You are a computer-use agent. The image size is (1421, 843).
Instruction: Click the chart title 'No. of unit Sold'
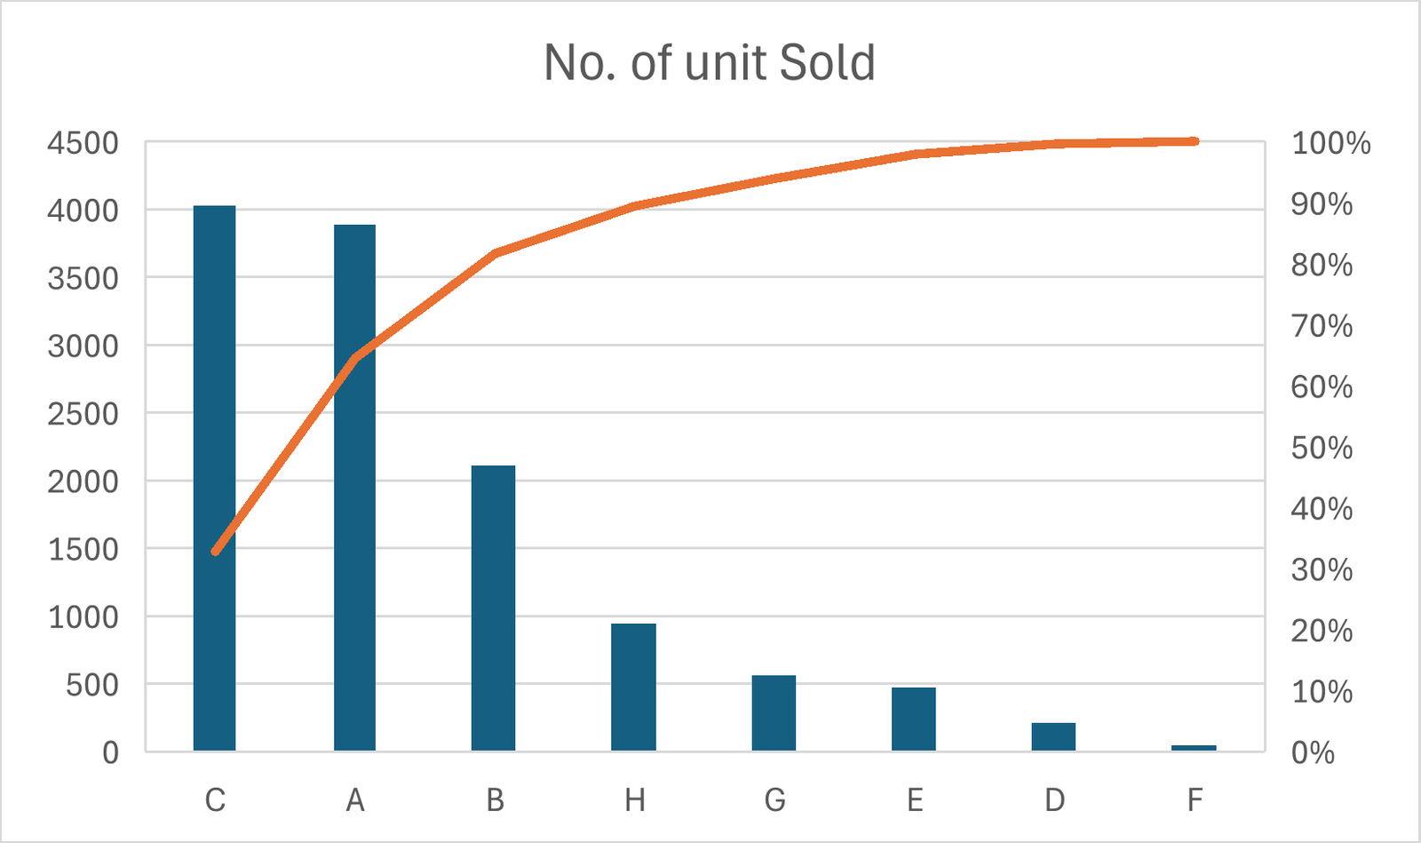point(709,63)
